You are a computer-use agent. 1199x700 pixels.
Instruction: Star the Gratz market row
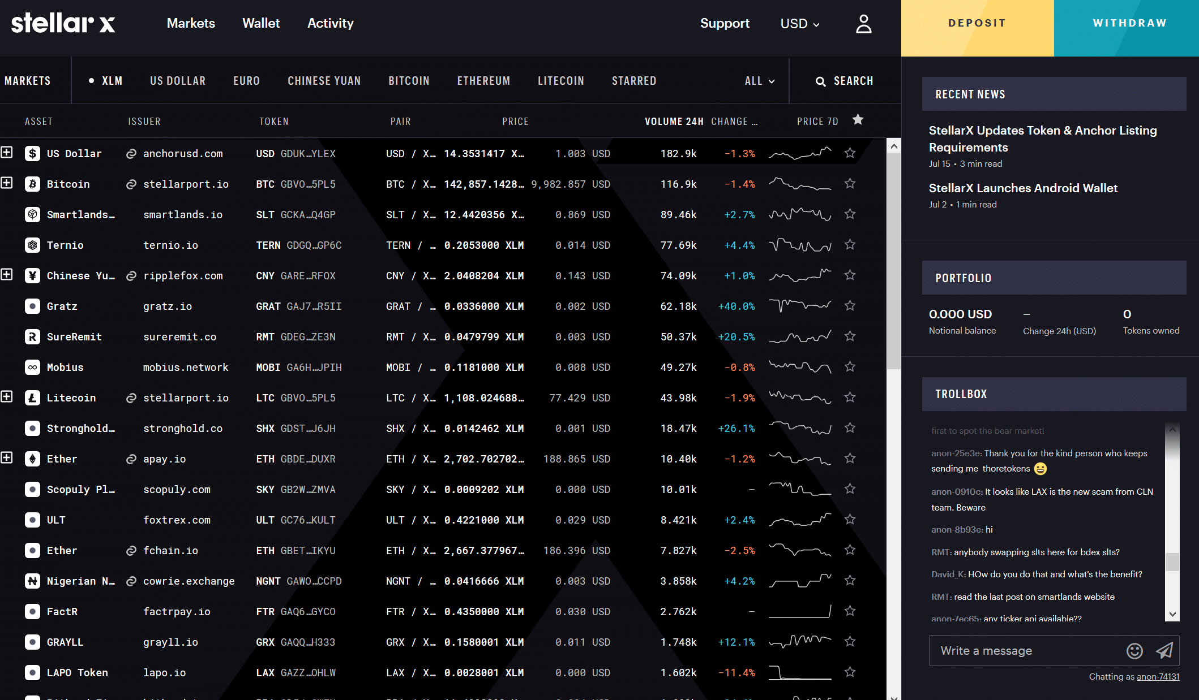coord(850,305)
